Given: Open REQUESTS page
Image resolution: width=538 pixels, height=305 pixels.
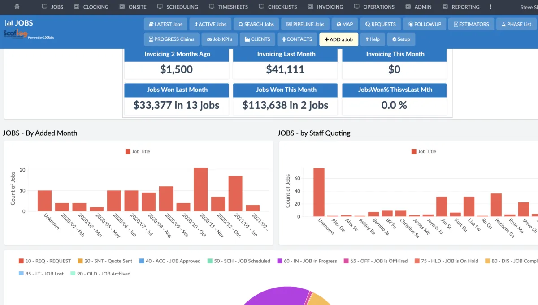Looking at the screenshot, I should point(381,25).
